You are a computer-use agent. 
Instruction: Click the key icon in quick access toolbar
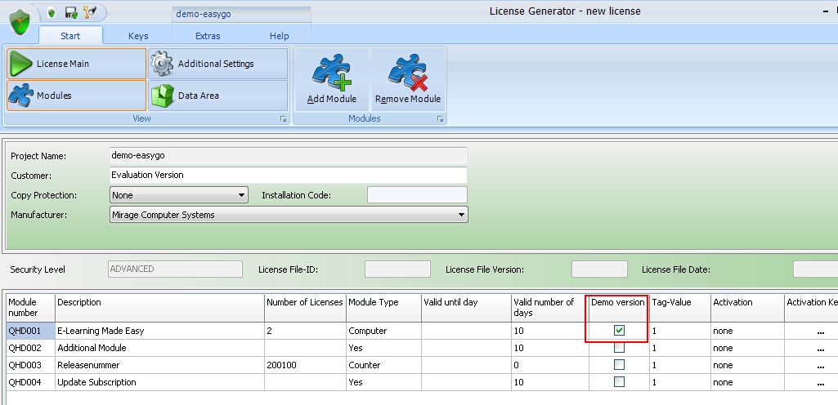pos(90,12)
